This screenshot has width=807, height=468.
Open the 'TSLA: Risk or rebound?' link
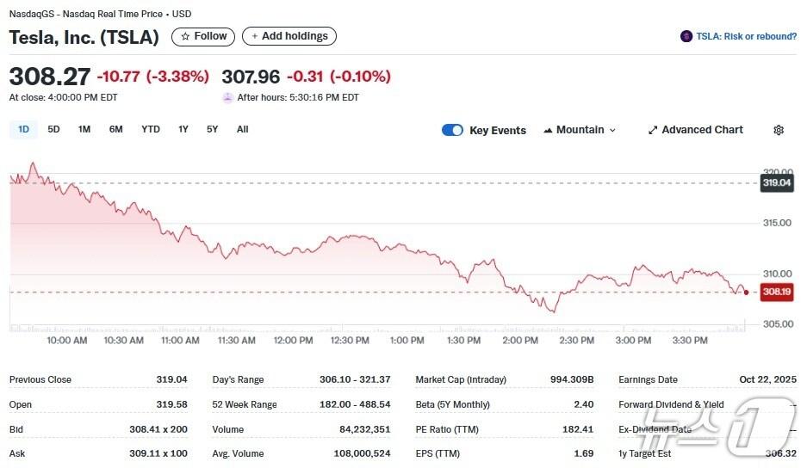tap(746, 36)
